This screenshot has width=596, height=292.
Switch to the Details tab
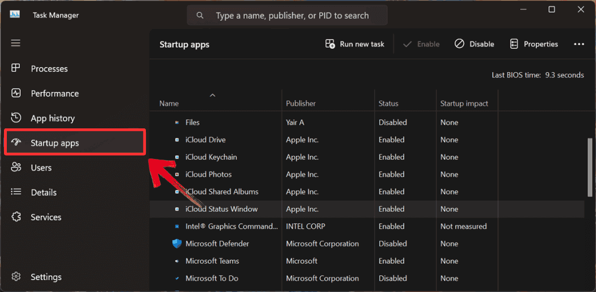(x=74, y=192)
